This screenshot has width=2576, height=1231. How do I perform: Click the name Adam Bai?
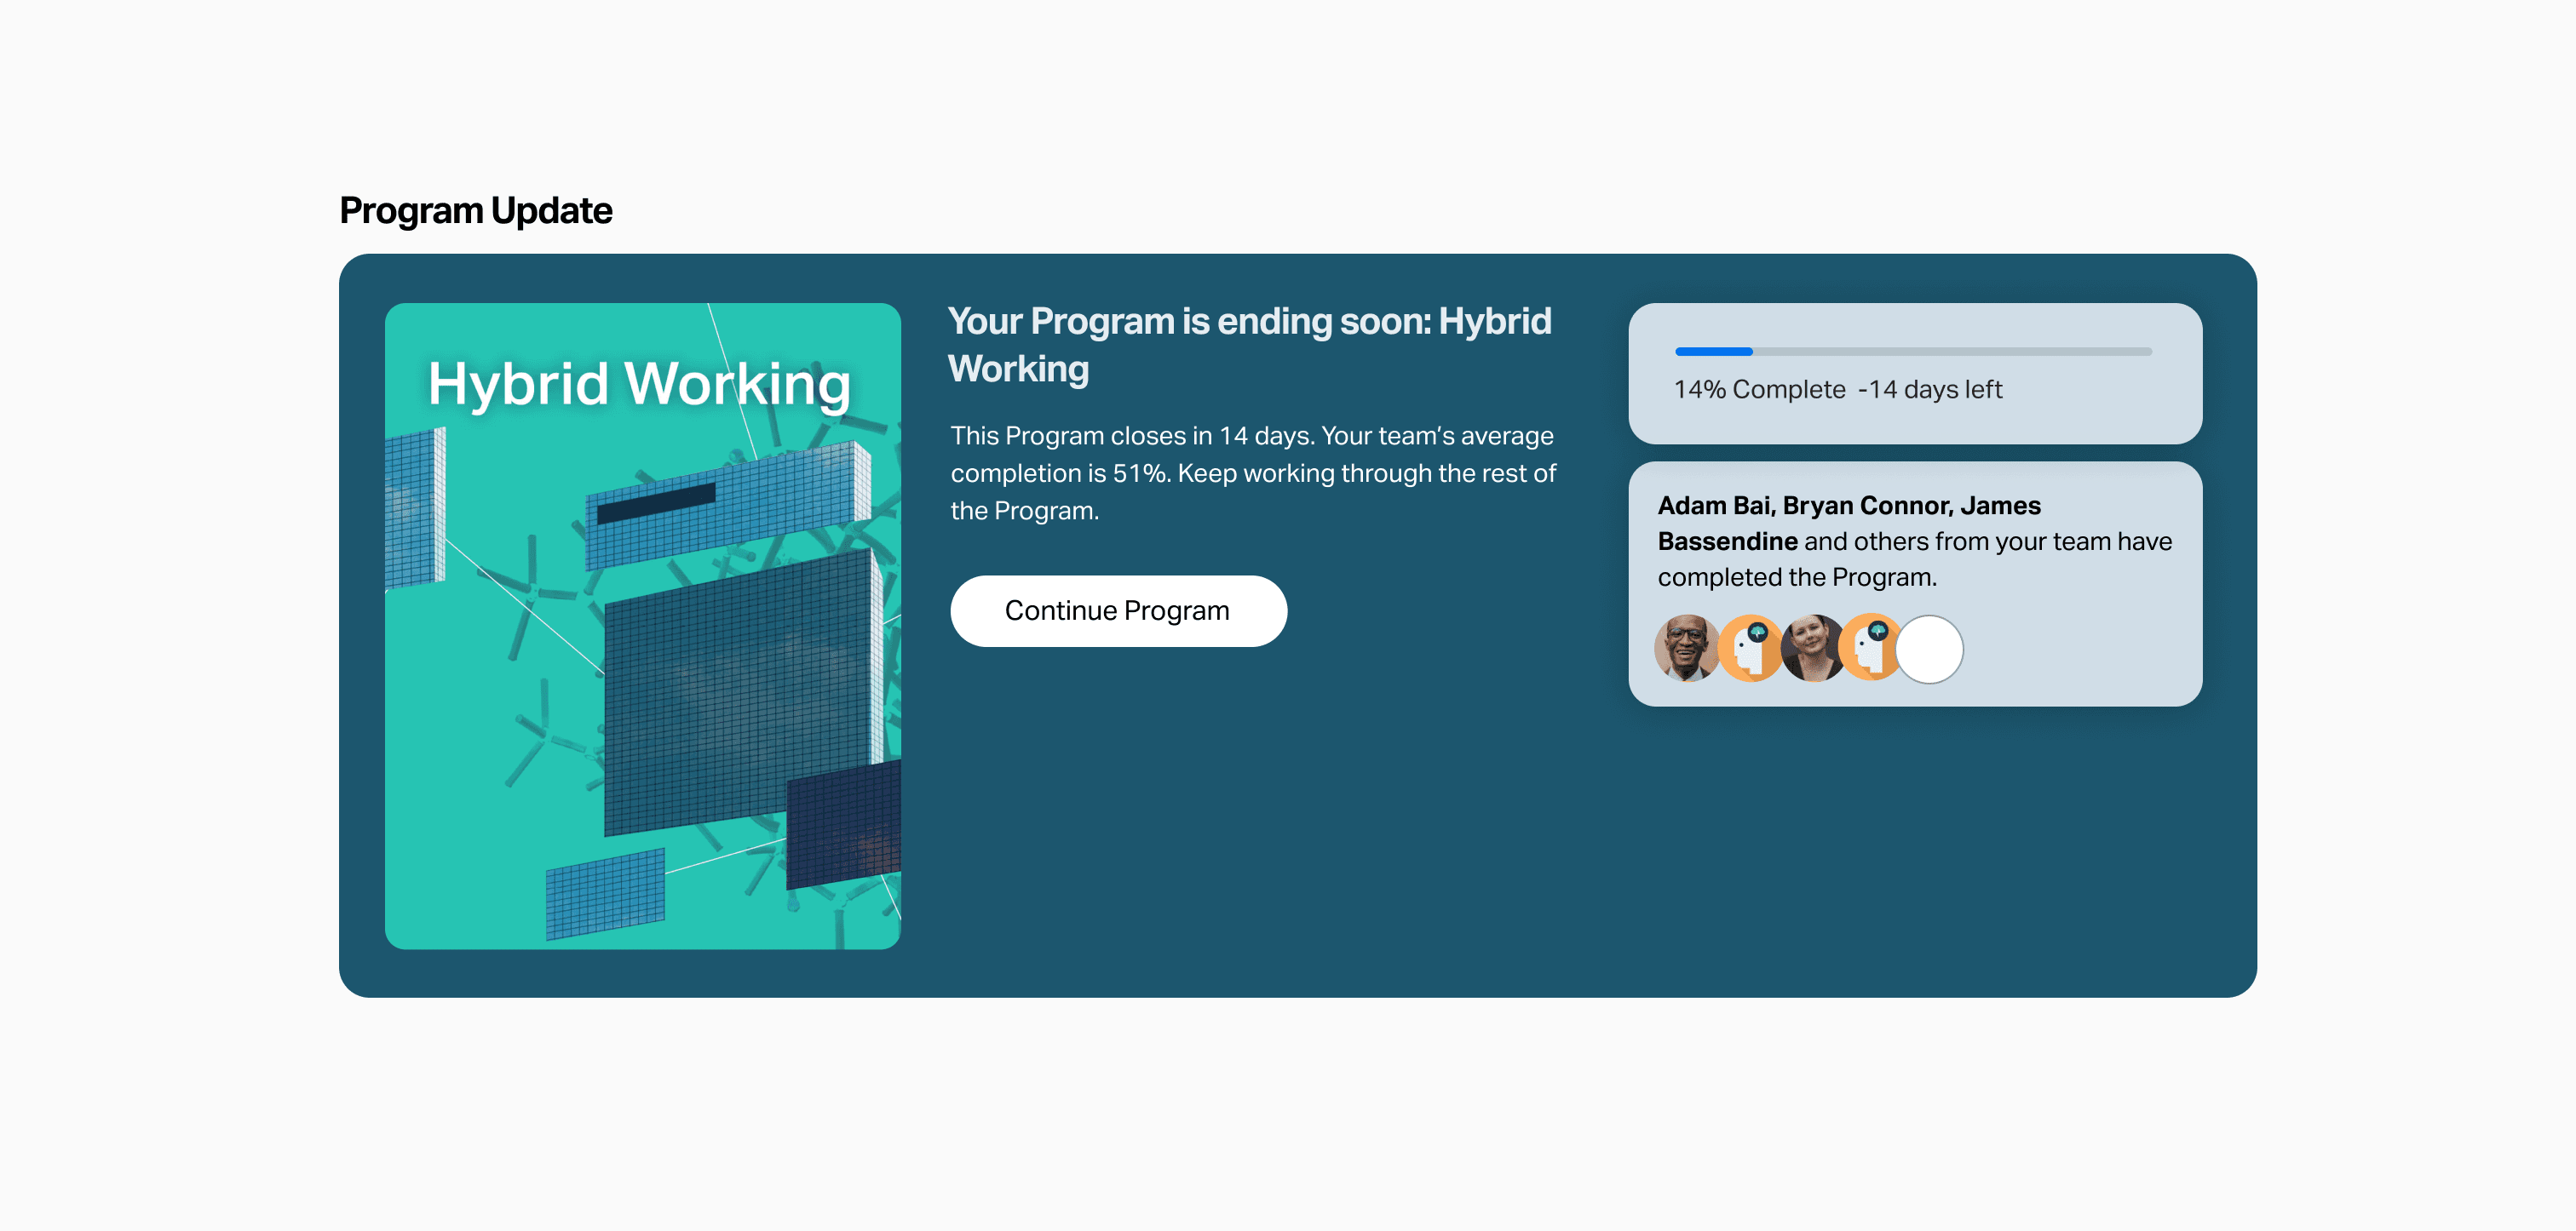coord(1714,506)
